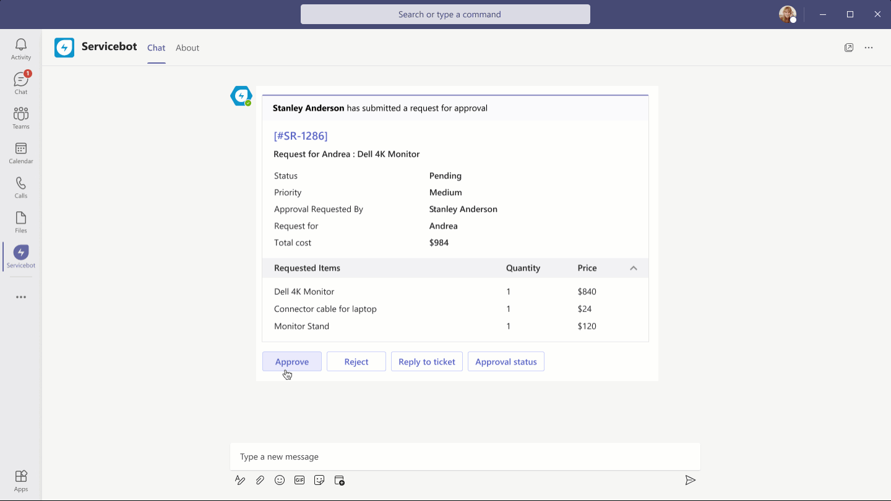891x501 pixels.
Task: Click the Andrea value beside Request for
Action: click(x=444, y=226)
